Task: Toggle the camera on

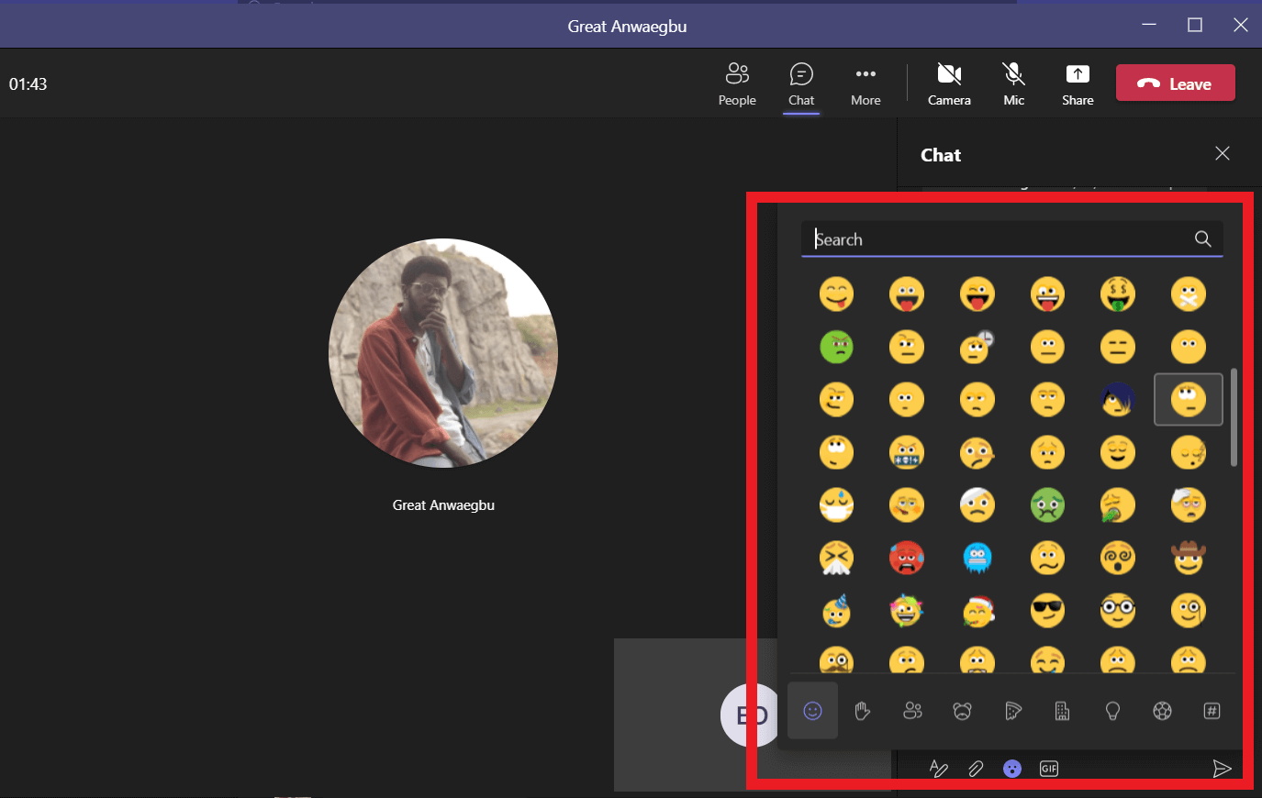Action: pyautogui.click(x=949, y=83)
